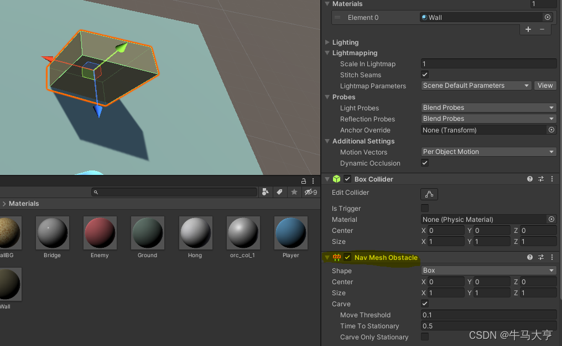Screen dimensions: 562x346
Task: Select the orc_col_1 material thumbnail
Action: [243, 233]
